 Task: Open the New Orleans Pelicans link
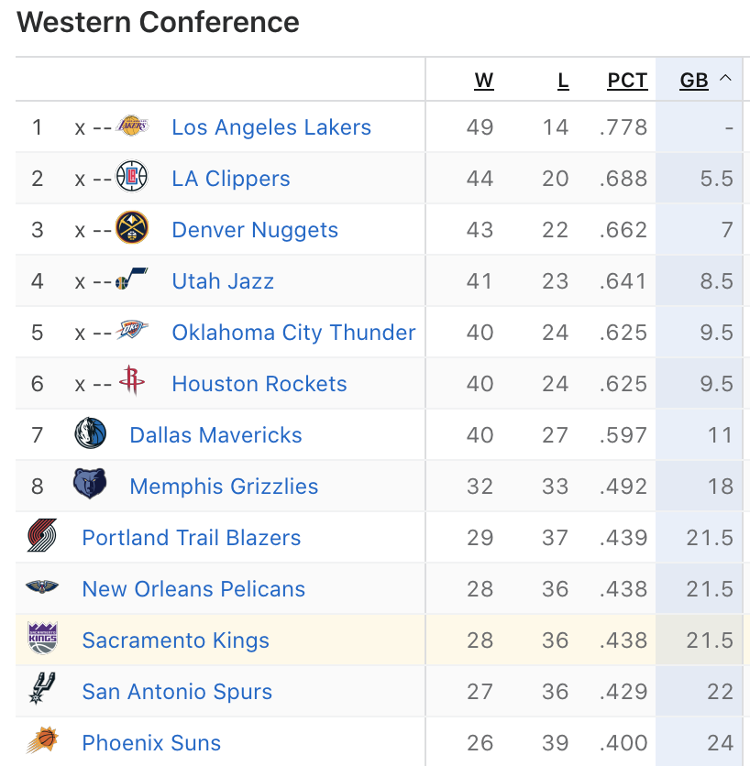pos(193,589)
